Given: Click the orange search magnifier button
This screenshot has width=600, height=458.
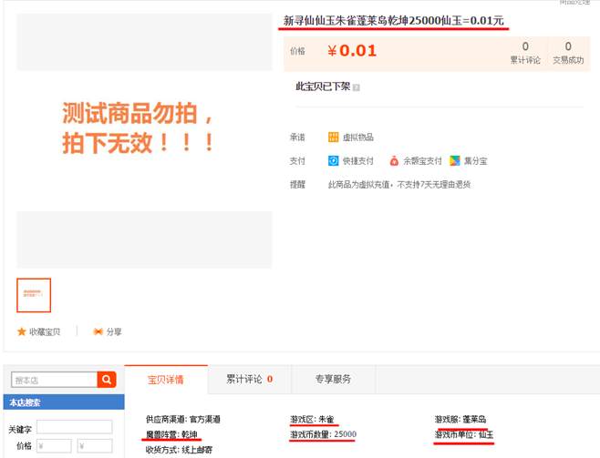Looking at the screenshot, I should pos(107,380).
